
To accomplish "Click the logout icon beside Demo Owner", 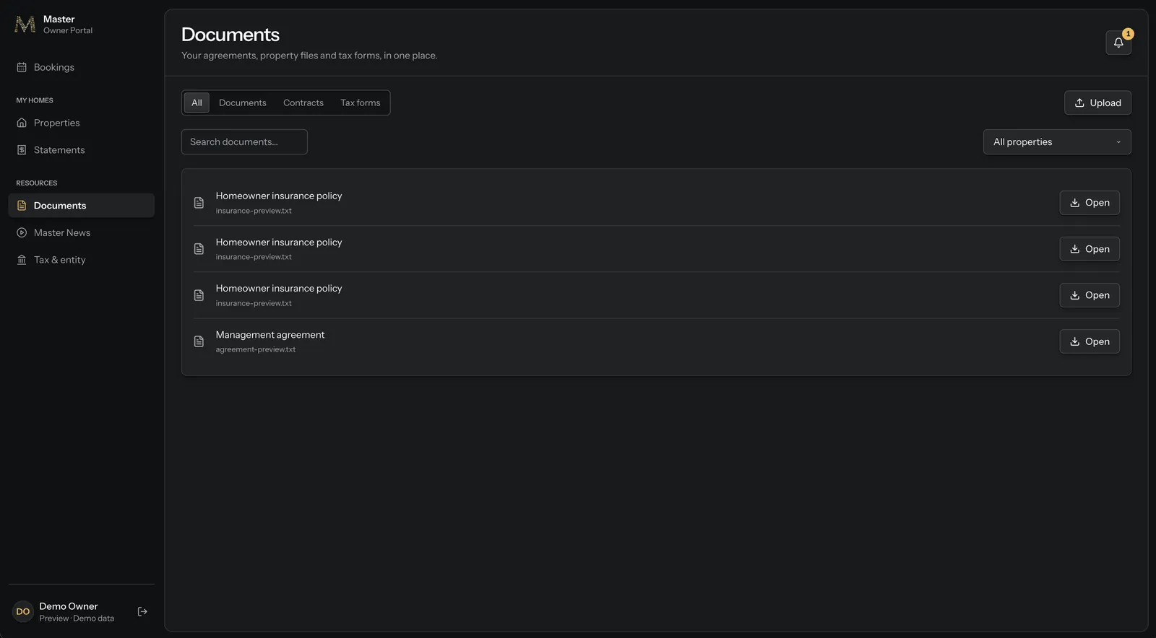I will [142, 611].
